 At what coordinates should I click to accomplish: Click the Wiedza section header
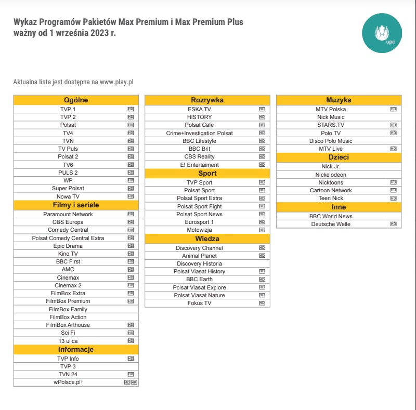pyautogui.click(x=207, y=239)
